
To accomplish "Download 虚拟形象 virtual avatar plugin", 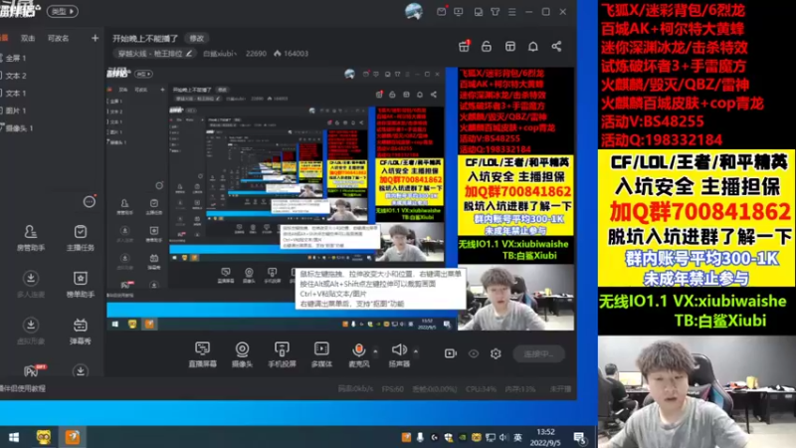I will (31, 332).
